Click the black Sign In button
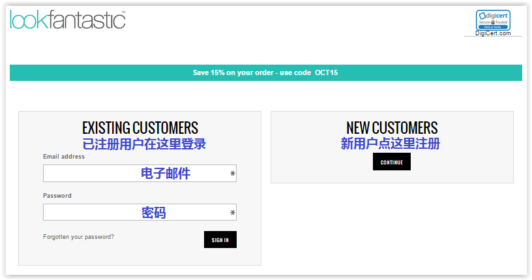 pyautogui.click(x=220, y=240)
